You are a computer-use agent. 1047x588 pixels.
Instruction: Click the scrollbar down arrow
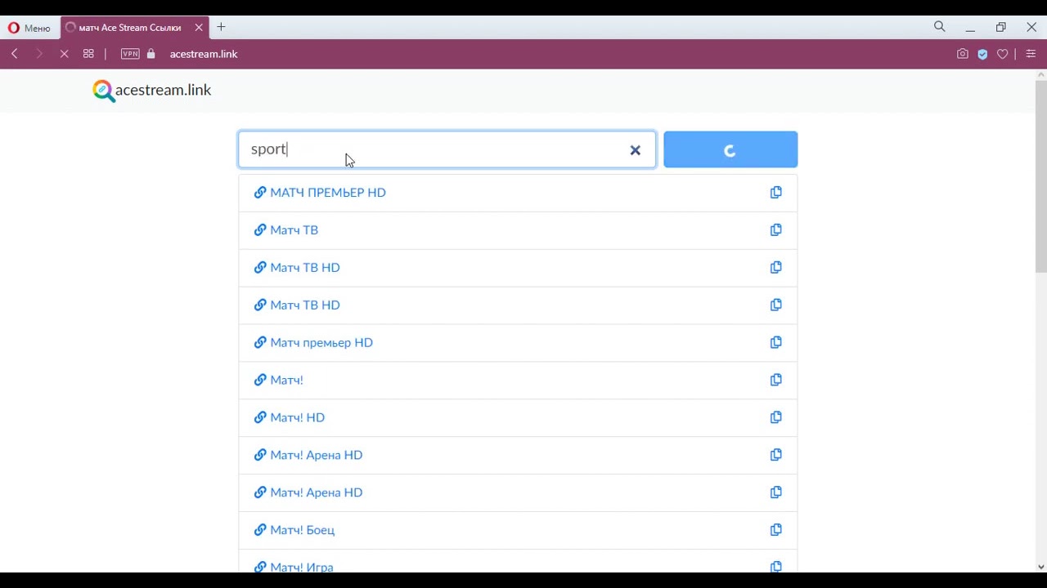(x=1040, y=567)
